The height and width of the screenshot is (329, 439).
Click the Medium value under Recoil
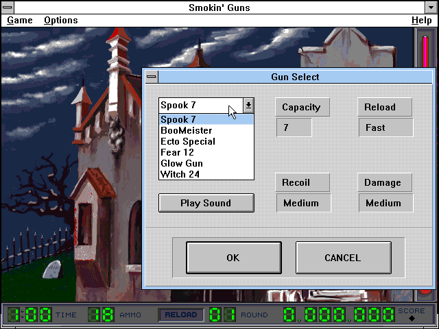click(303, 203)
